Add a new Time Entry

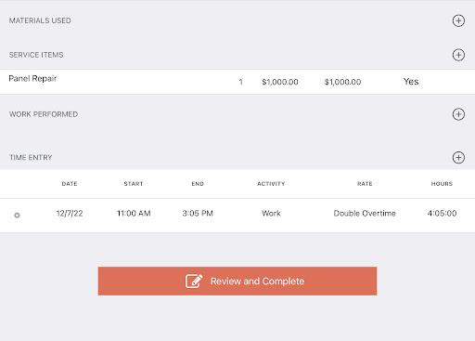458,158
